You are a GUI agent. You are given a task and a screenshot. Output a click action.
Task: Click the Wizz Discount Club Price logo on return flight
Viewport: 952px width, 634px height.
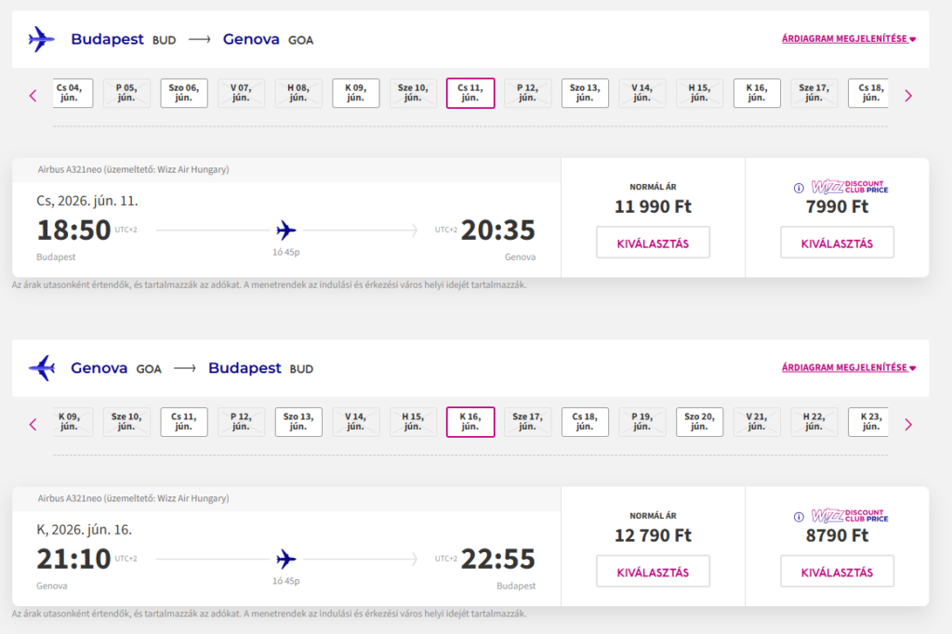tap(850, 516)
